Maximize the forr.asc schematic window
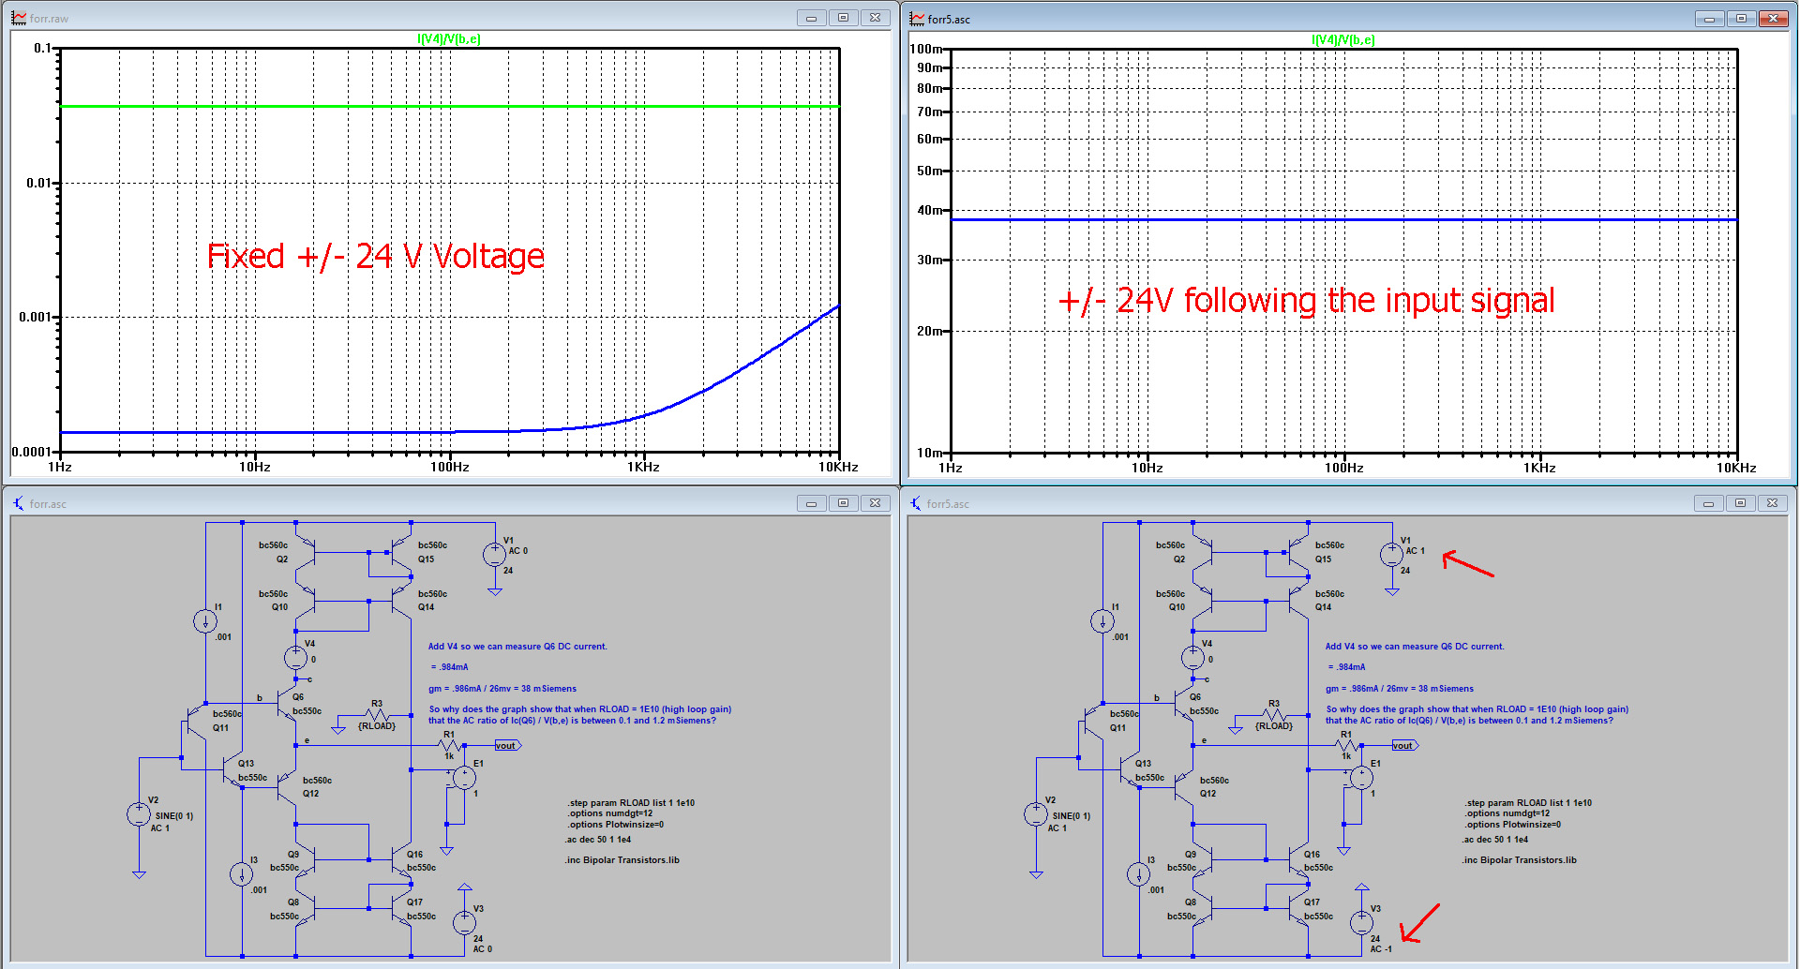The width and height of the screenshot is (1800, 969). click(843, 503)
